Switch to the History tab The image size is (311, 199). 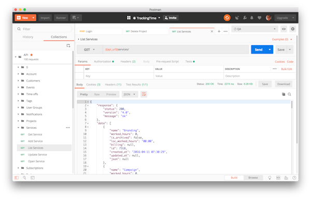[28, 37]
